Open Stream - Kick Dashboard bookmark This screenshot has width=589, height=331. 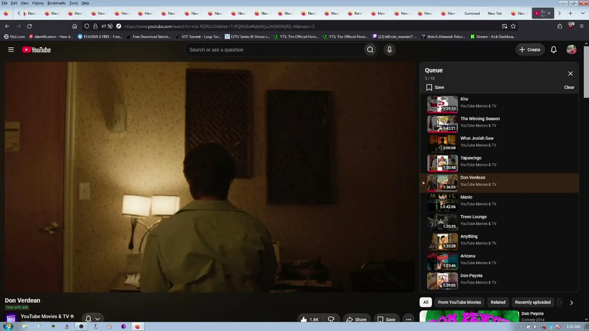492,37
